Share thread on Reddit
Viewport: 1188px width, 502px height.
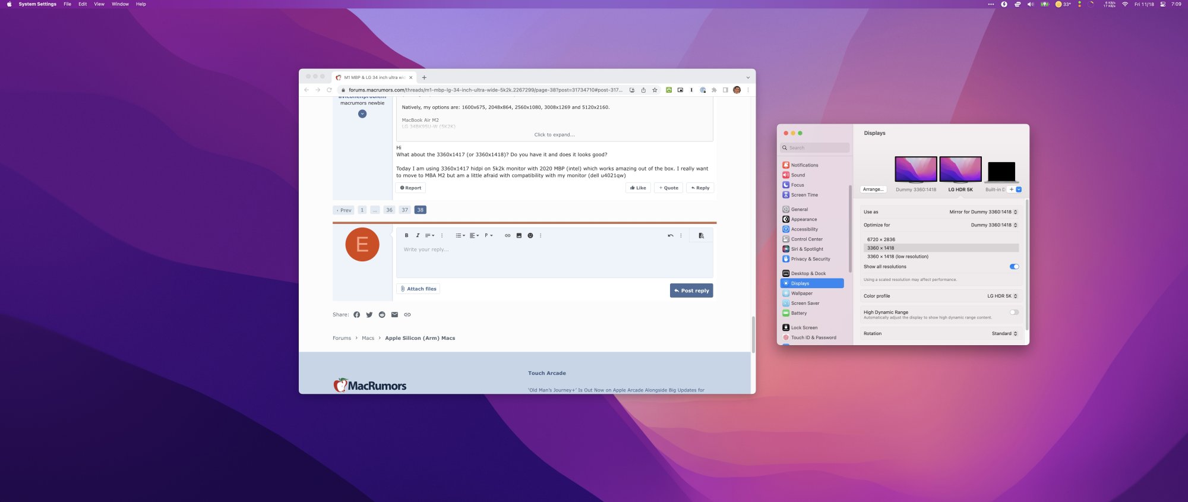coord(382,315)
